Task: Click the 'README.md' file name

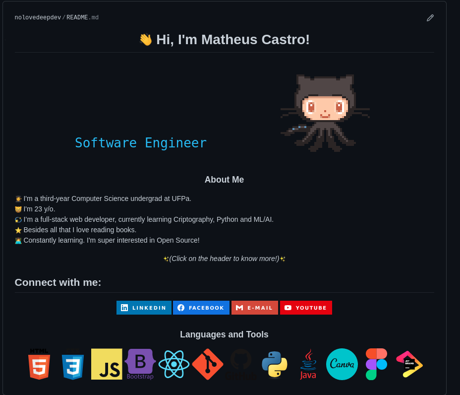Action: [x=82, y=17]
